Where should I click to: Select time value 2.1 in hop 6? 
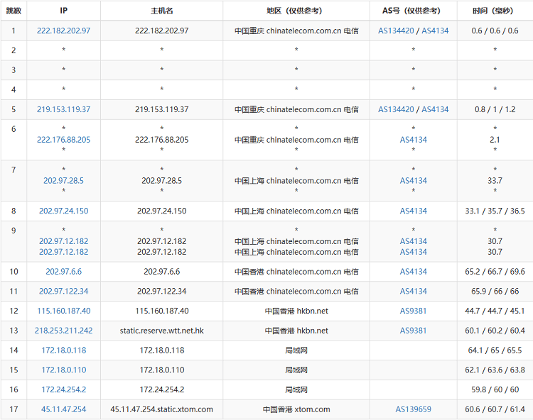(x=495, y=140)
